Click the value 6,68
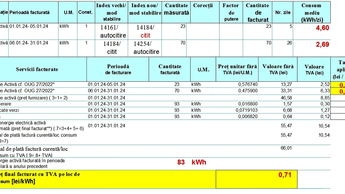The width and height of the screenshot is (345, 194). pos(287,110)
